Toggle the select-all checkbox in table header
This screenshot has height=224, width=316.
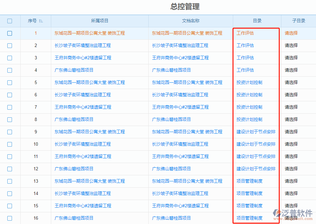pos(10,21)
